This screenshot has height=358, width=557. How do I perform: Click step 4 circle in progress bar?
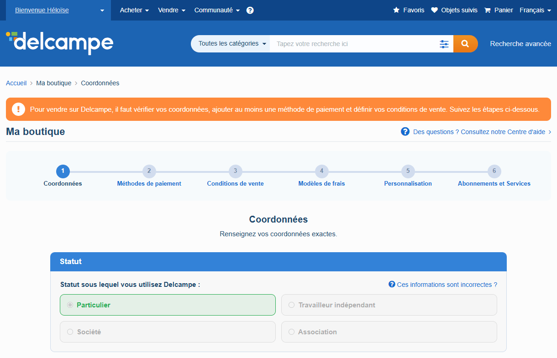(322, 171)
